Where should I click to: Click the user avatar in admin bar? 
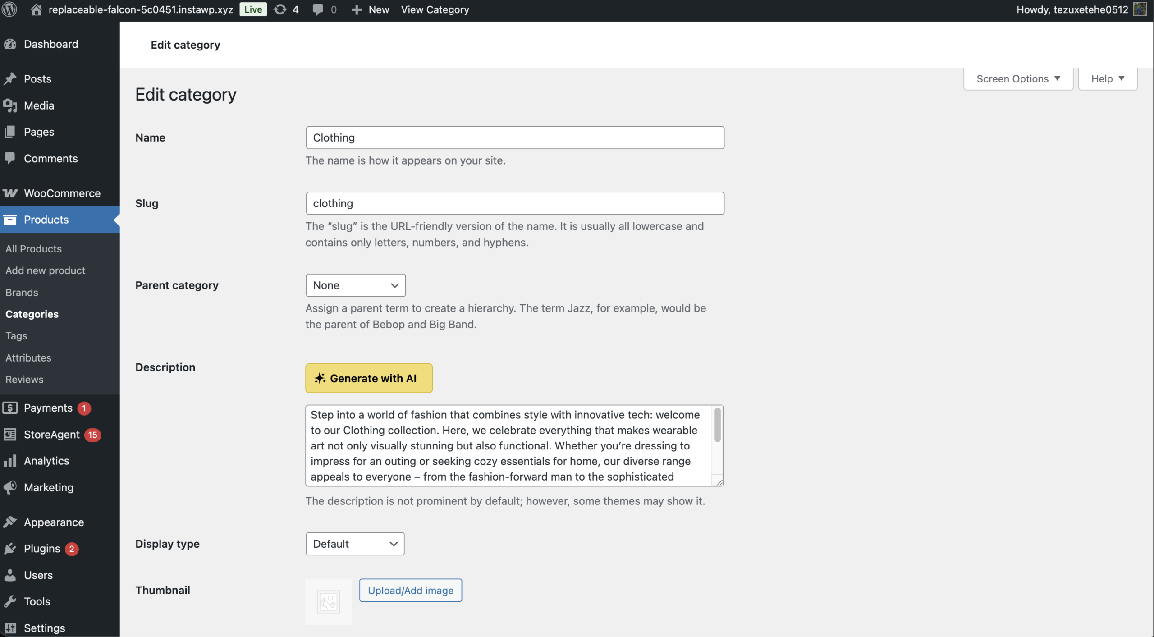1140,9
